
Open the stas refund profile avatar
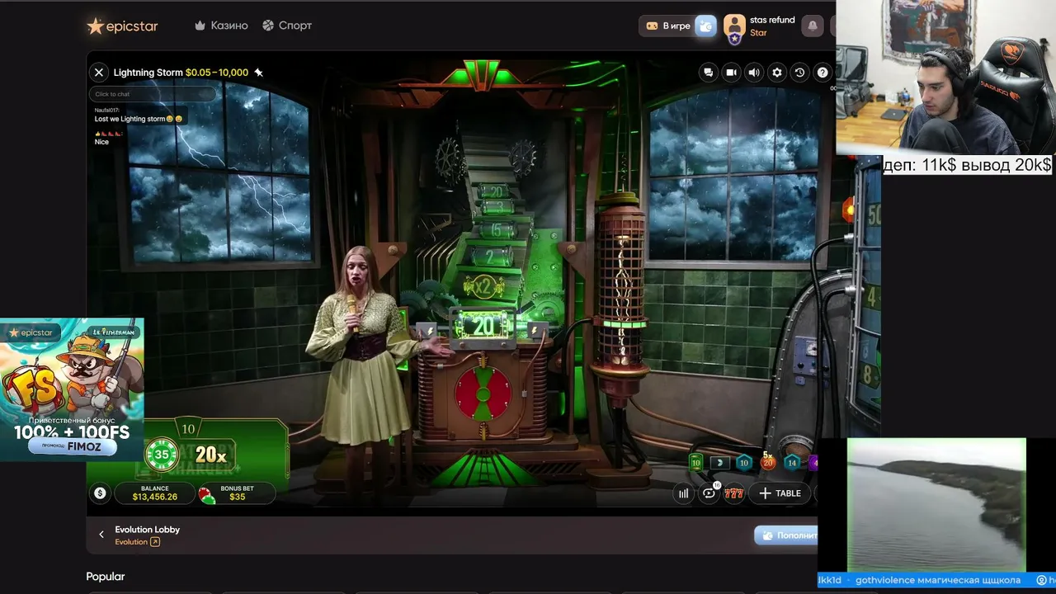734,26
